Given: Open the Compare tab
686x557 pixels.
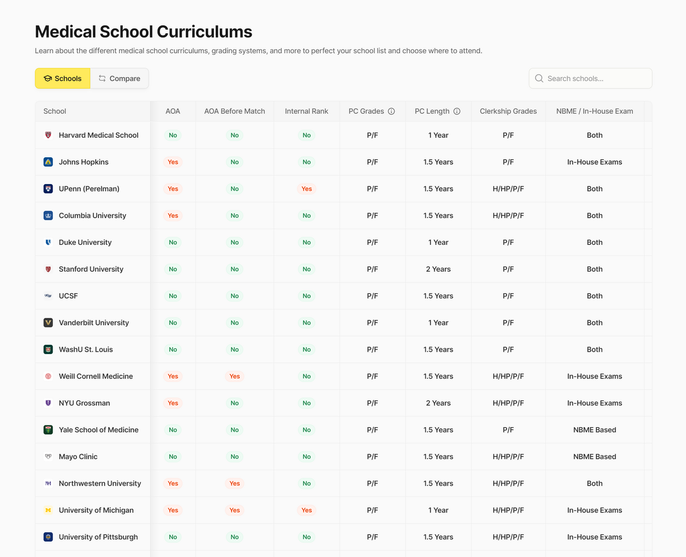Looking at the screenshot, I should click(x=119, y=79).
